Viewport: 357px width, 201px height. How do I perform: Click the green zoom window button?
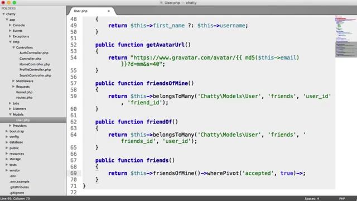pyautogui.click(x=15, y=3)
